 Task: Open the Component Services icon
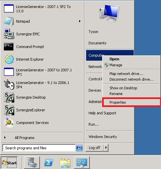(x=9, y=123)
